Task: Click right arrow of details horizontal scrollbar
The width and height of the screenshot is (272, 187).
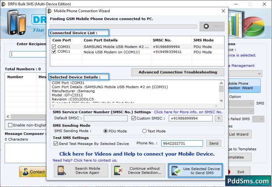Action: (x=216, y=106)
